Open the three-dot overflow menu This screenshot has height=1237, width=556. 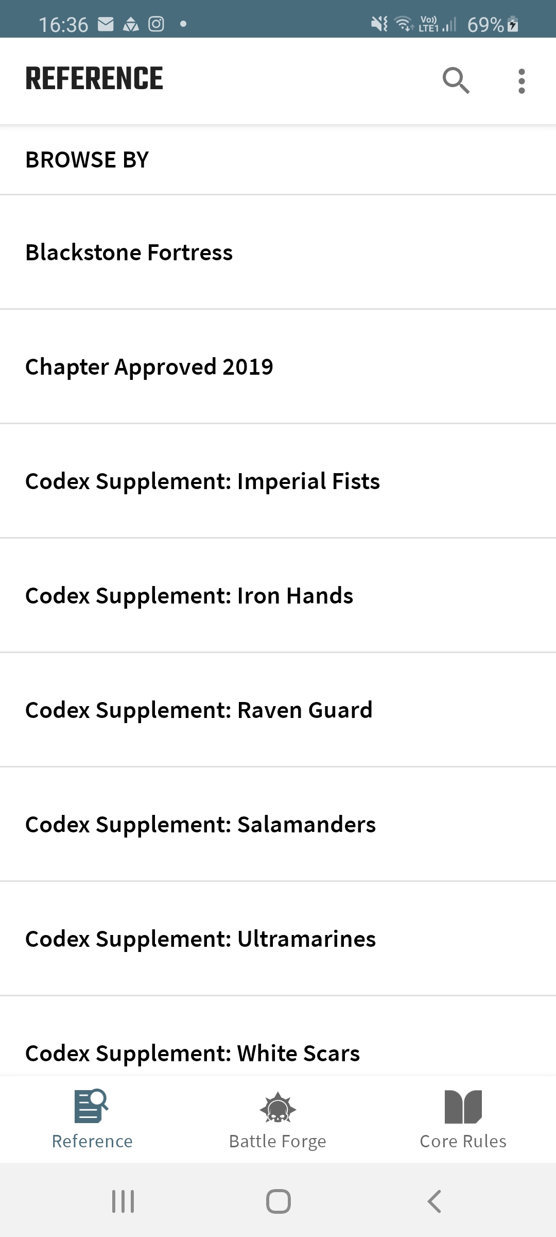coord(522,81)
